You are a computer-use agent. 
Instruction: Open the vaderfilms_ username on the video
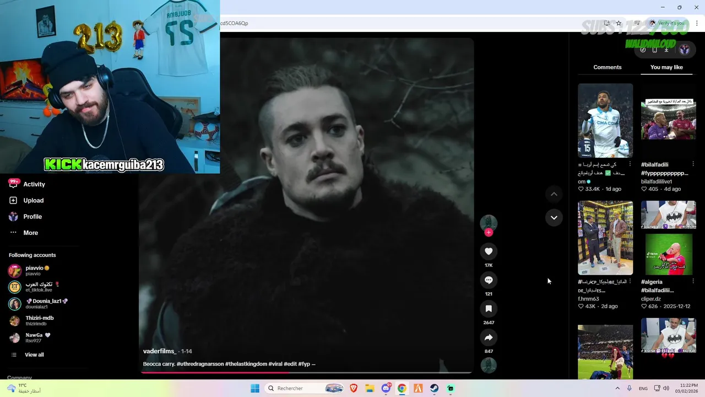pyautogui.click(x=160, y=351)
